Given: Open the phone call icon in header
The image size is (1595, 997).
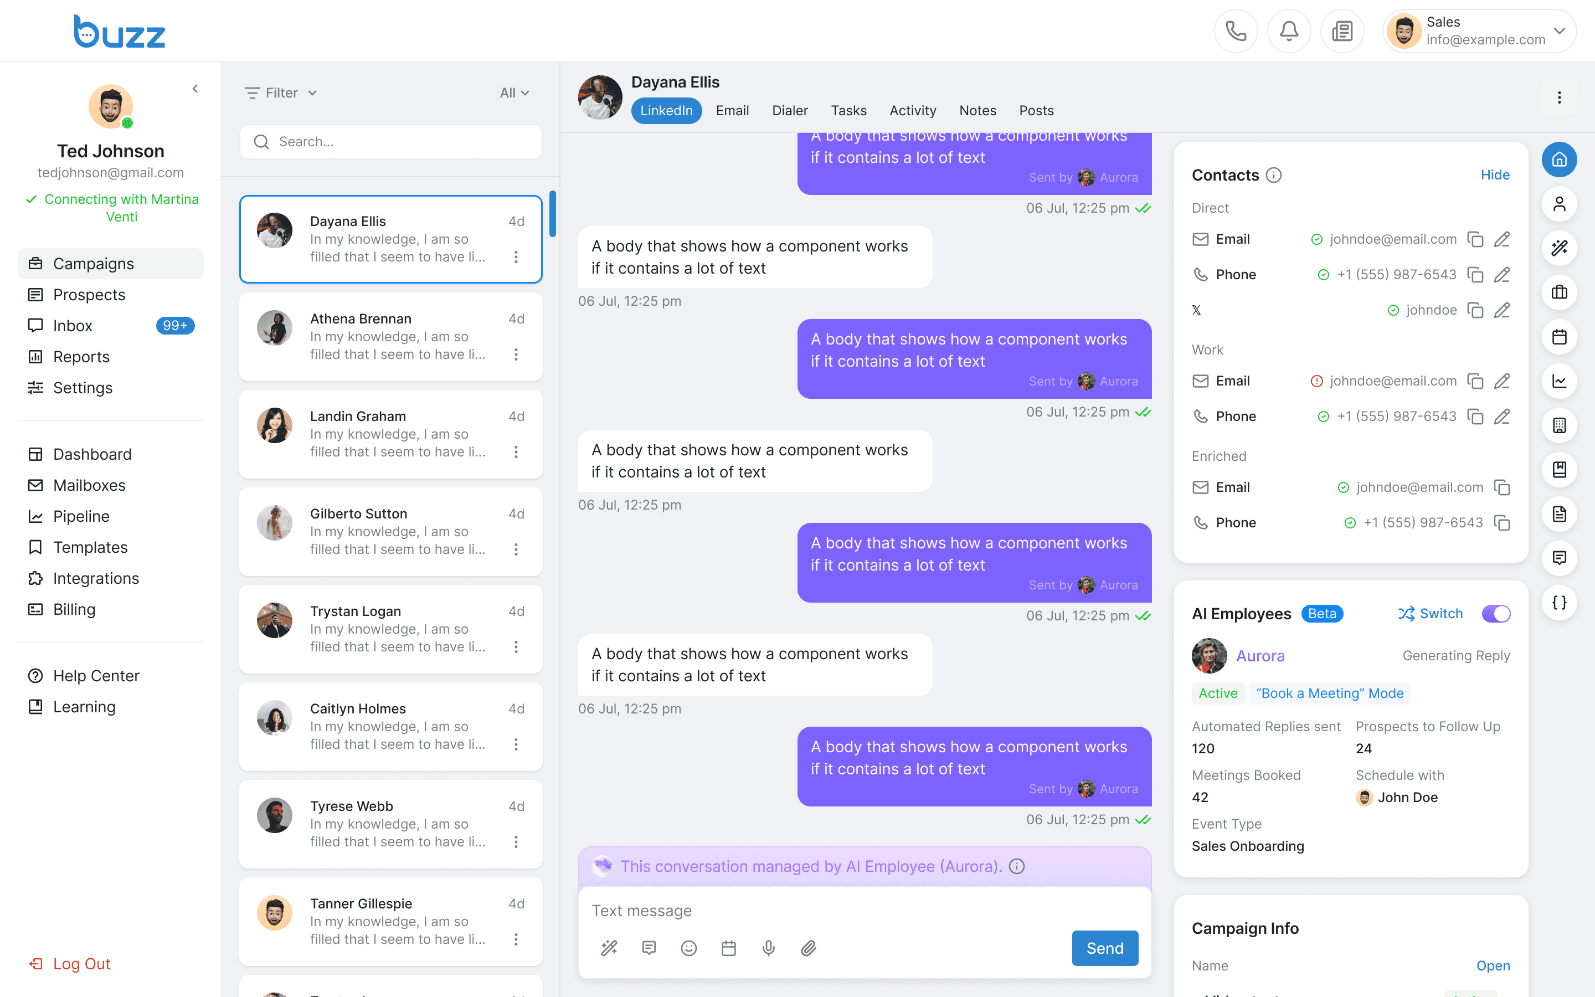Looking at the screenshot, I should pyautogui.click(x=1236, y=31).
